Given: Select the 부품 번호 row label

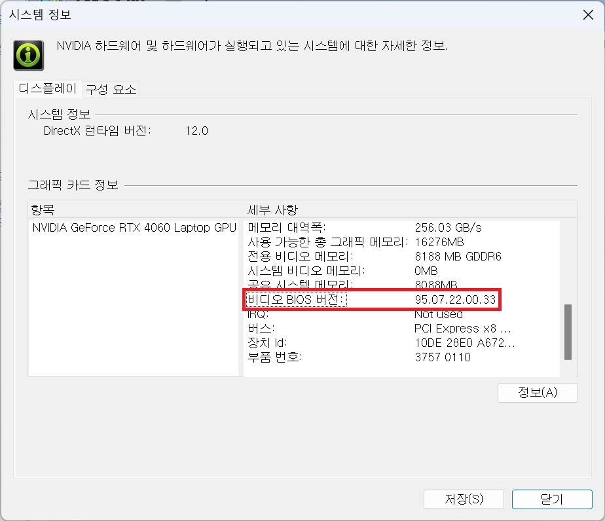Looking at the screenshot, I should [x=274, y=357].
